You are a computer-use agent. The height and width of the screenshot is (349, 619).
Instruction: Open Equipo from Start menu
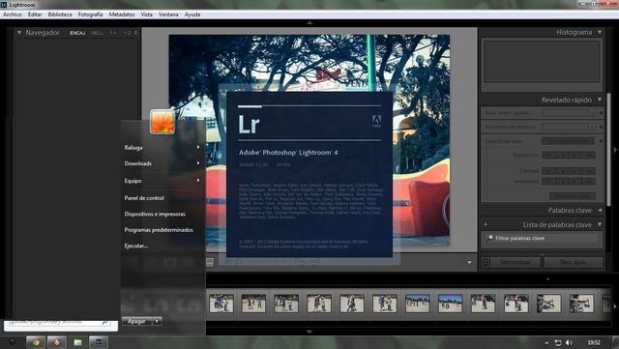coord(162,181)
